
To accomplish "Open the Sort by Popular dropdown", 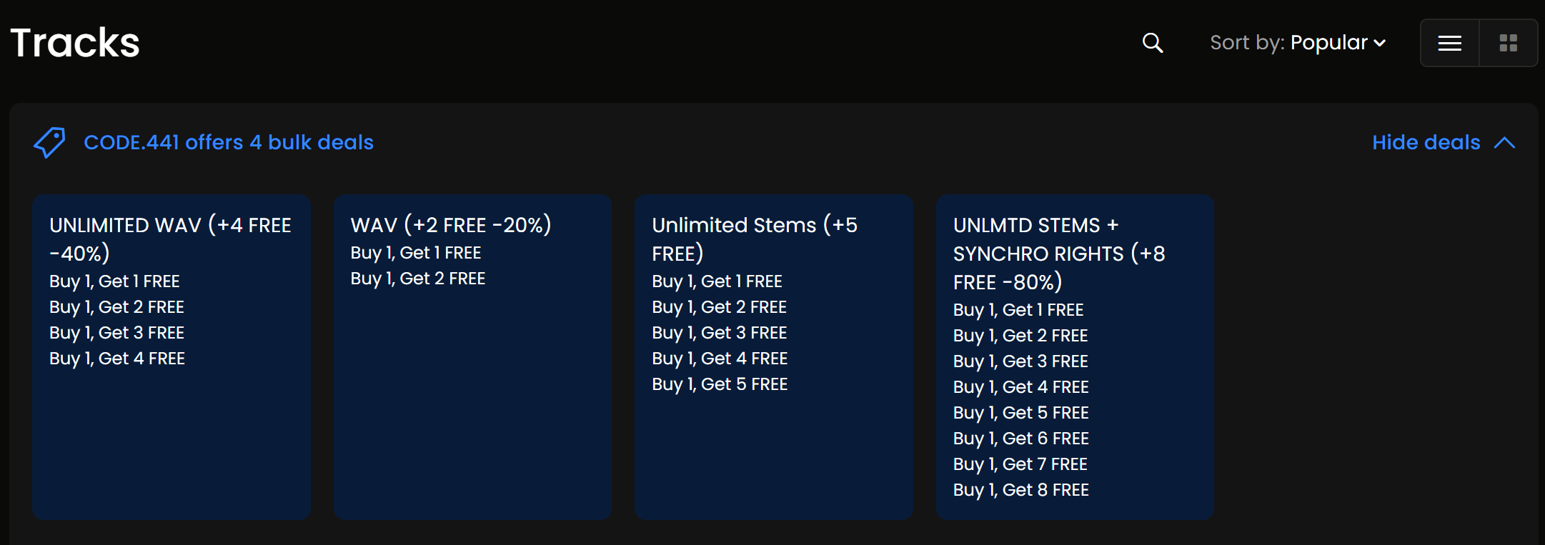I will pyautogui.click(x=1298, y=43).
